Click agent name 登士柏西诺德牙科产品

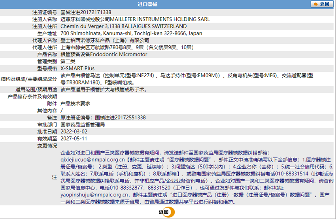pos(105,41)
